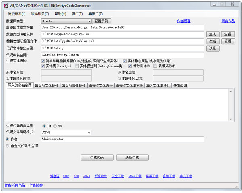Open the 使用说明 tab
Viewport: 242px width, 193px height.
[x=180, y=85]
